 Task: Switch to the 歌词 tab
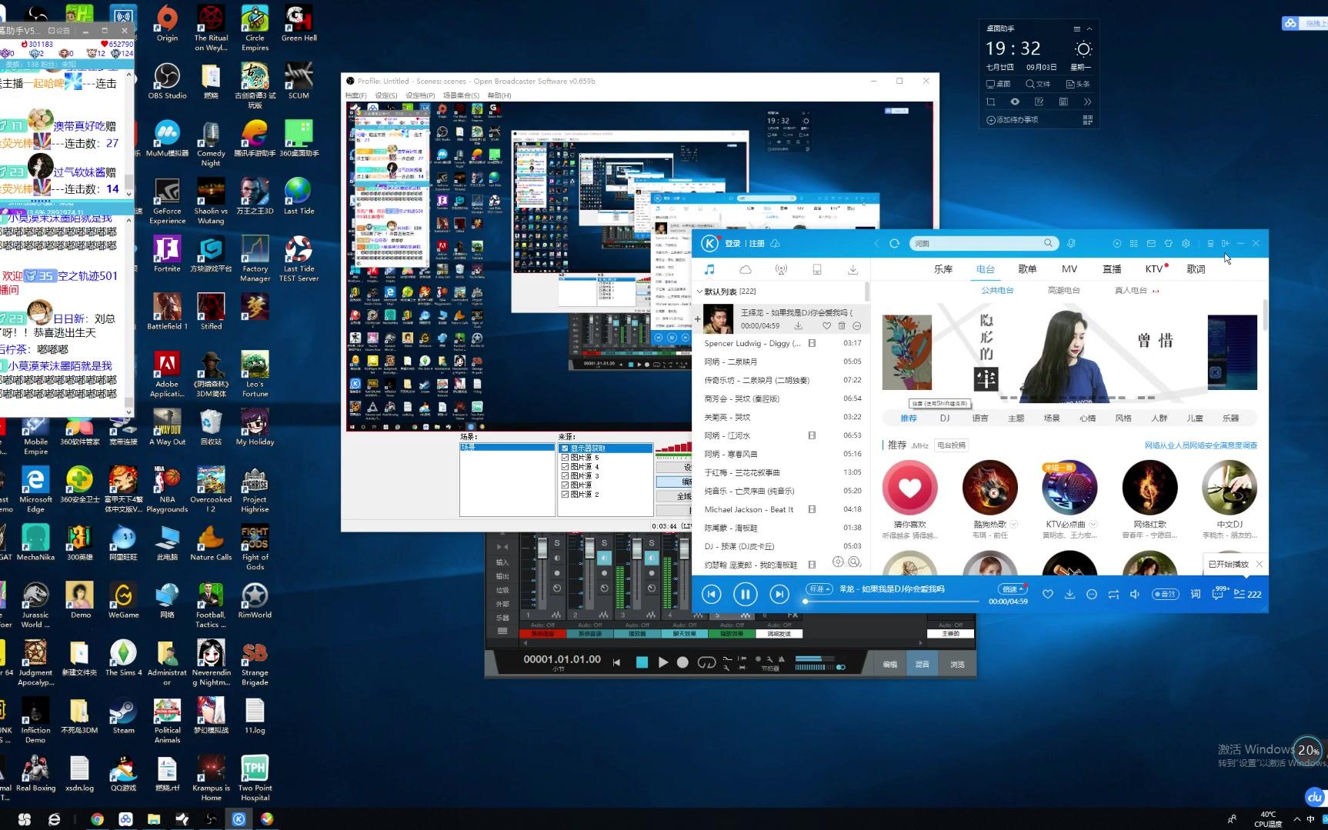coord(1196,269)
